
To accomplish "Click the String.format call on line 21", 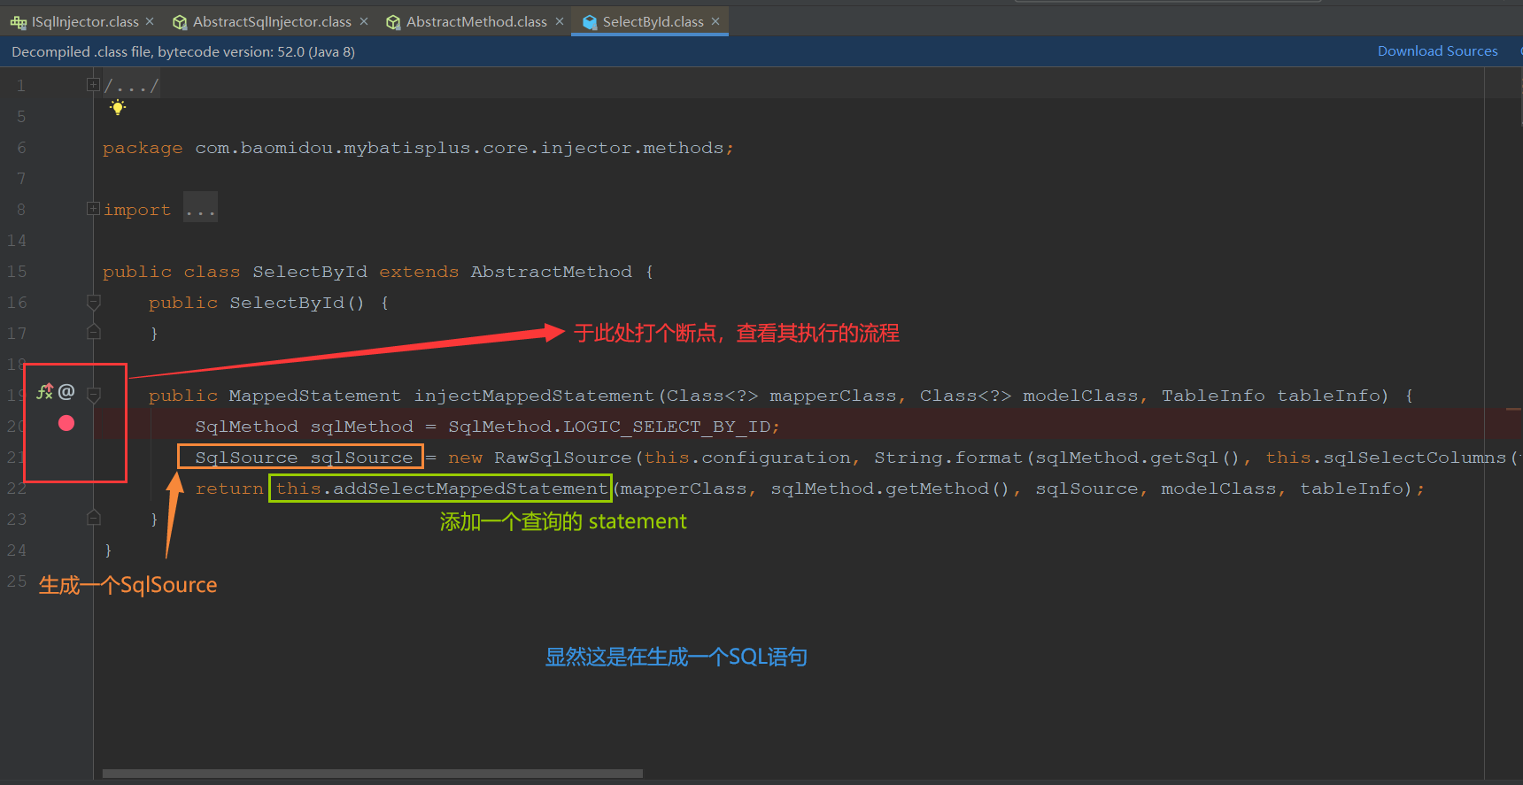I will pyautogui.click(x=948, y=458).
